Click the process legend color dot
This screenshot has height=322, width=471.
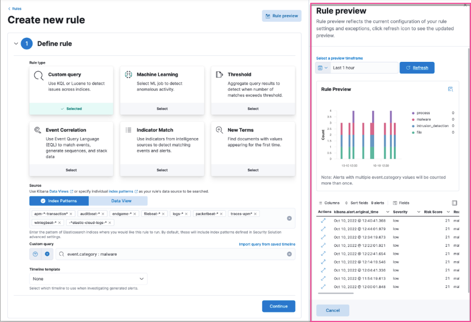412,113
